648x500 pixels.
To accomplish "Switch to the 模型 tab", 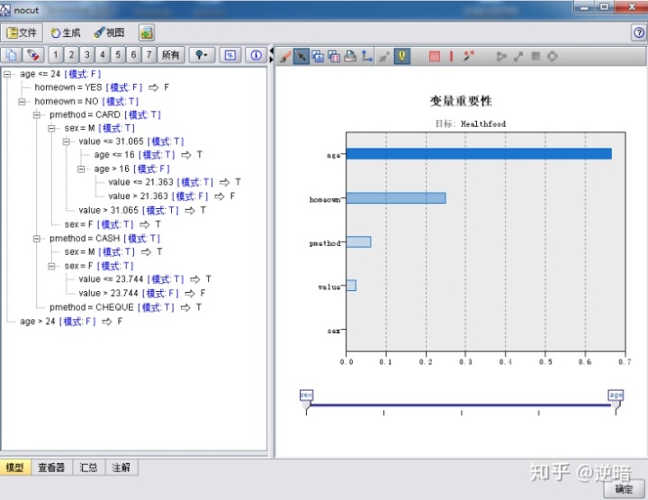I will click(x=15, y=468).
